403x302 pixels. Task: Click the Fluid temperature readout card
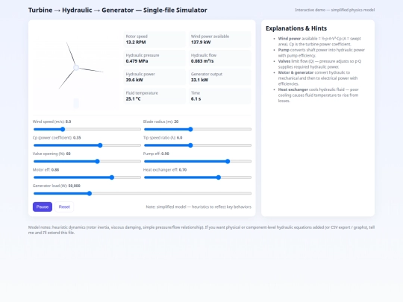click(x=154, y=96)
